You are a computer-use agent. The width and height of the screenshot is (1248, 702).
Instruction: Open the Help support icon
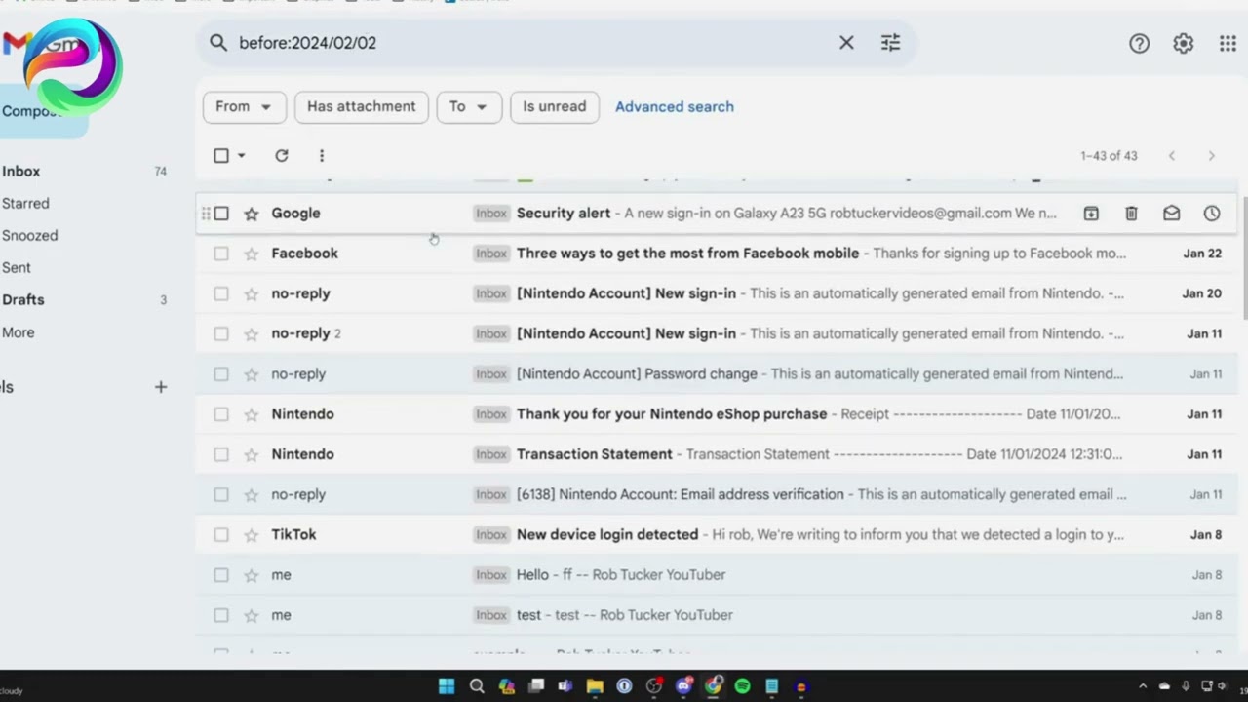[1139, 43]
